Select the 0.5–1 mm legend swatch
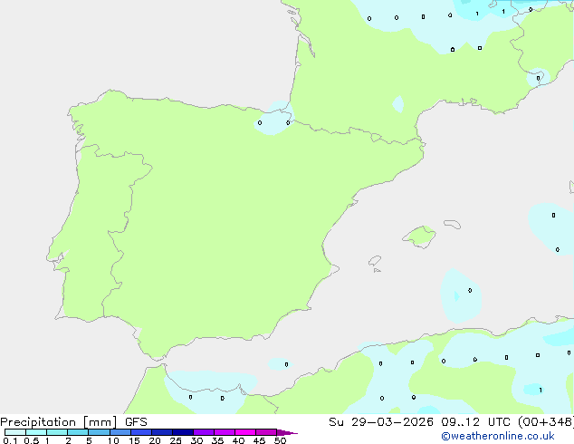 (x=36, y=432)
